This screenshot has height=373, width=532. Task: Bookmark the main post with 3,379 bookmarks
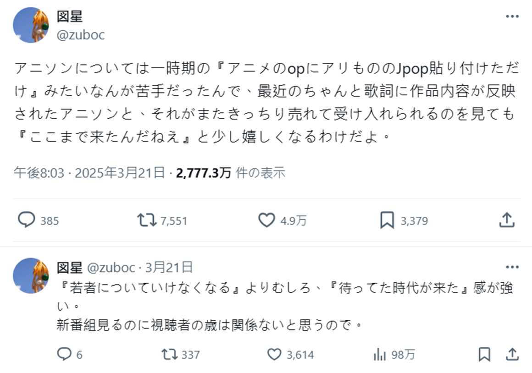tap(387, 220)
